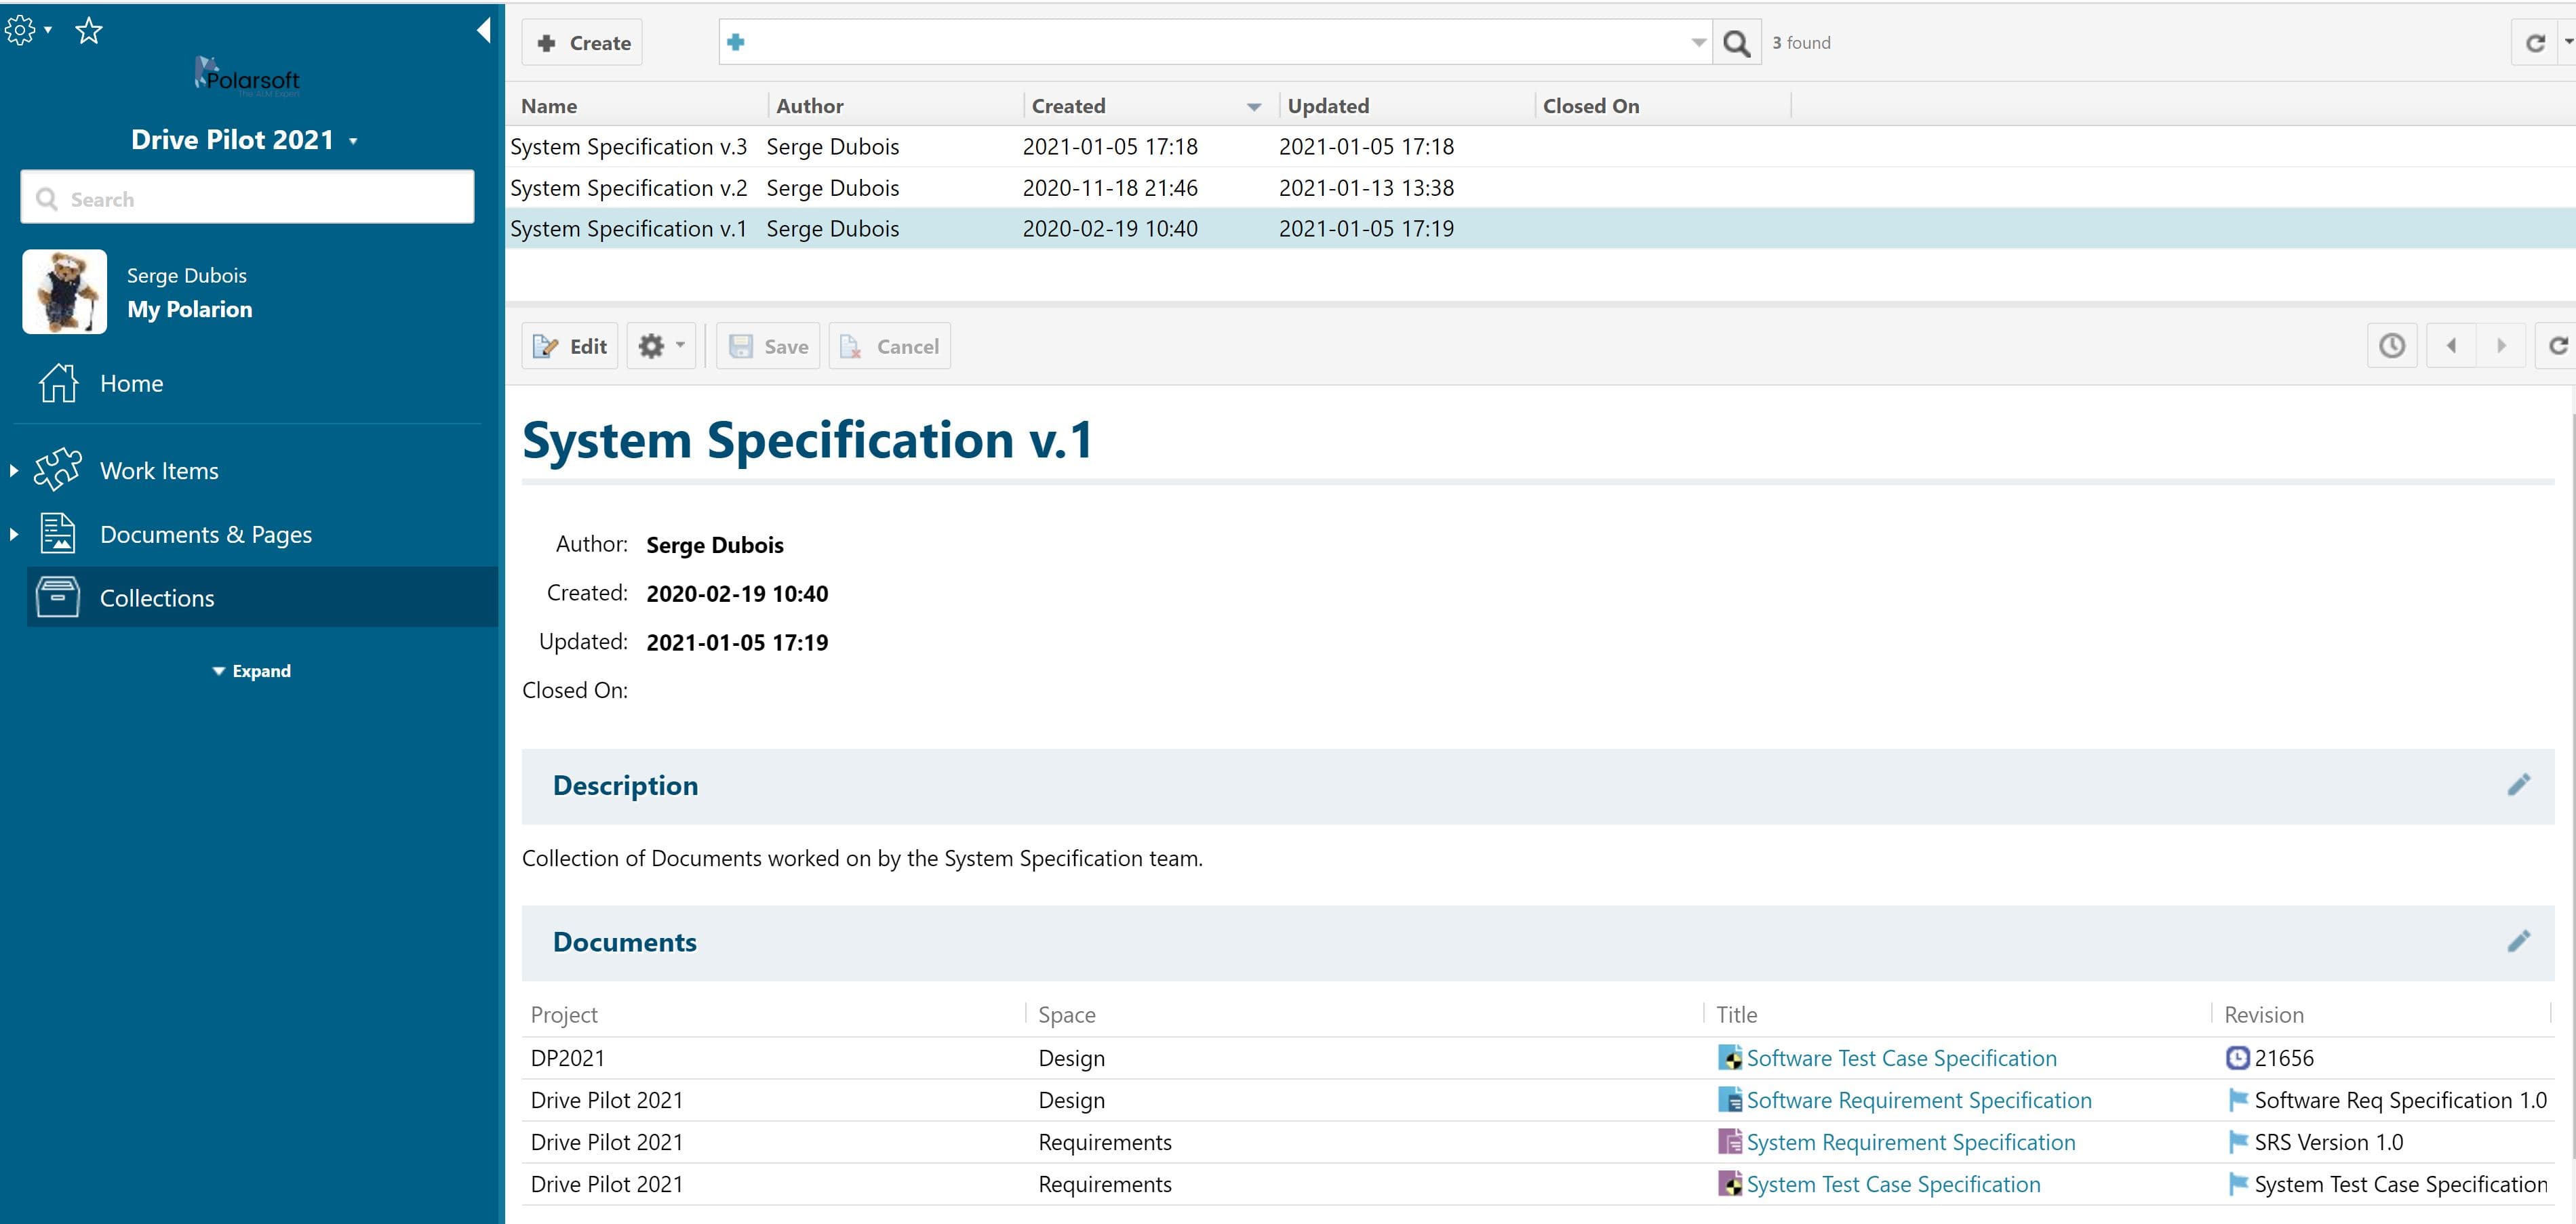Expand the sidebar with Expand control
The height and width of the screenshot is (1224, 2576).
tap(252, 672)
